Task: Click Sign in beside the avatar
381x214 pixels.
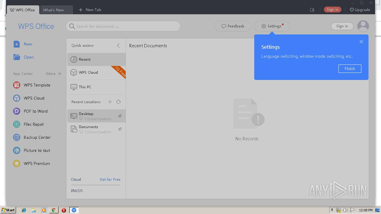Action: 342,26
